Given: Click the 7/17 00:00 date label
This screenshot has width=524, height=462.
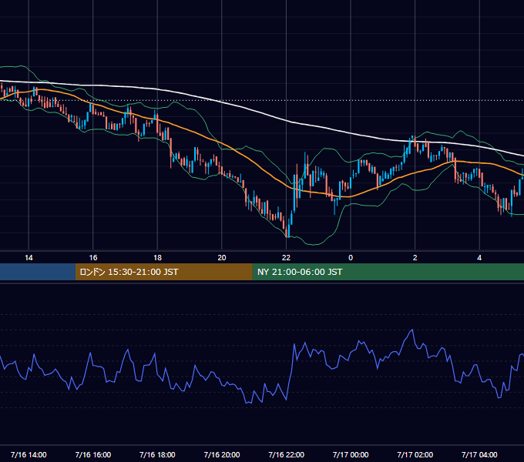Looking at the screenshot, I should pyautogui.click(x=351, y=454).
